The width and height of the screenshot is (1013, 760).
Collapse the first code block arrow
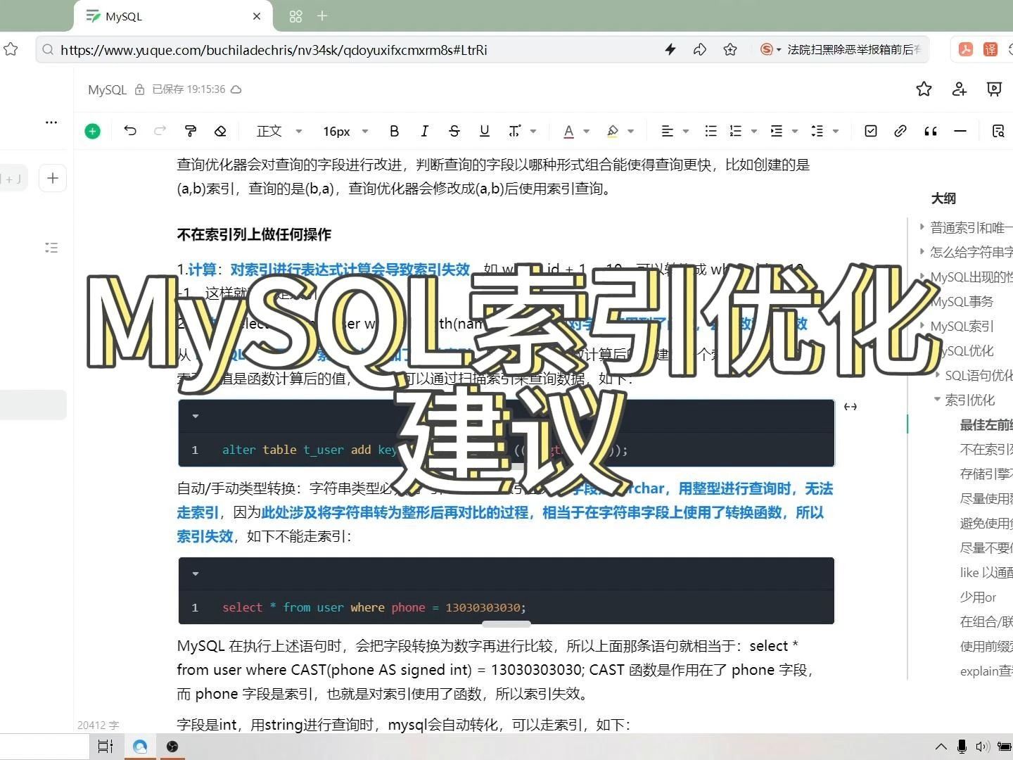(x=196, y=416)
